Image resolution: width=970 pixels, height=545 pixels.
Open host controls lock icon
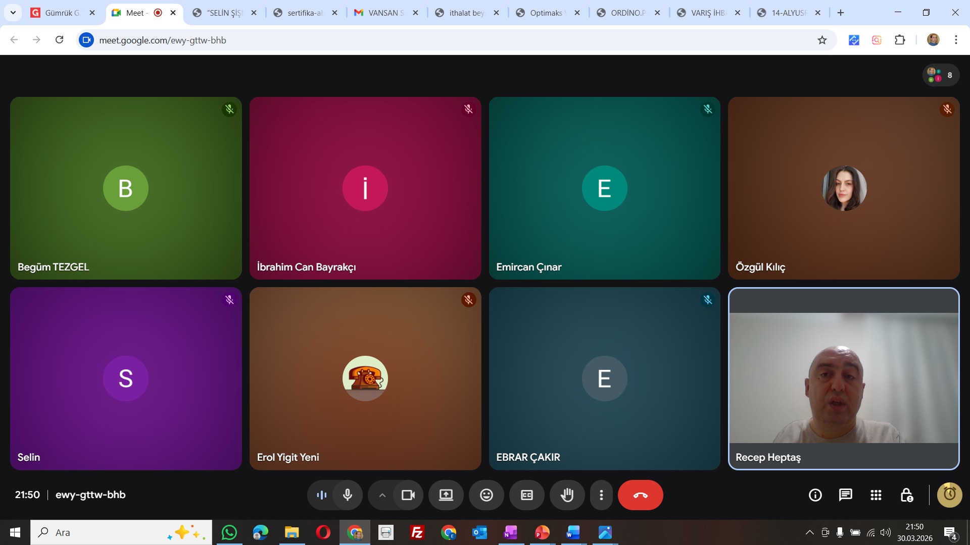pyautogui.click(x=906, y=495)
